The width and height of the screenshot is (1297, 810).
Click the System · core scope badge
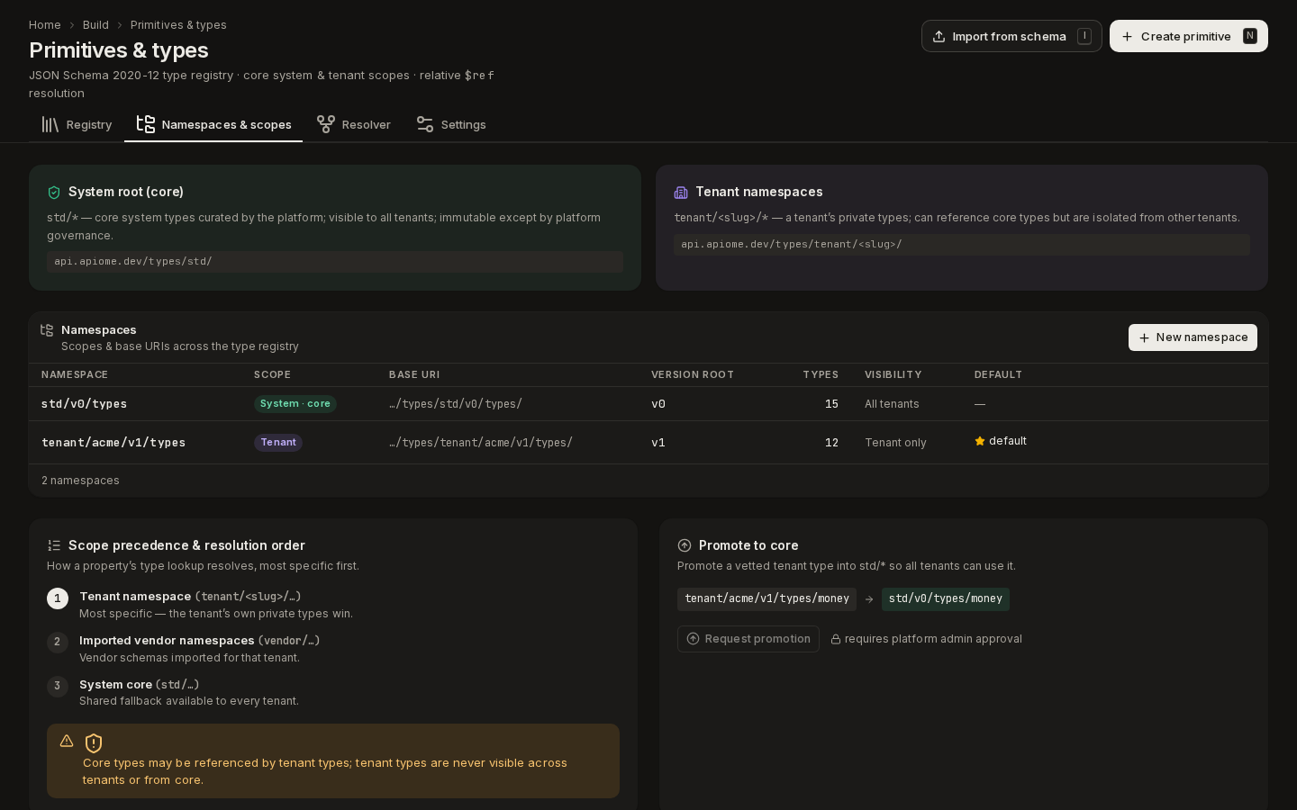[295, 404]
